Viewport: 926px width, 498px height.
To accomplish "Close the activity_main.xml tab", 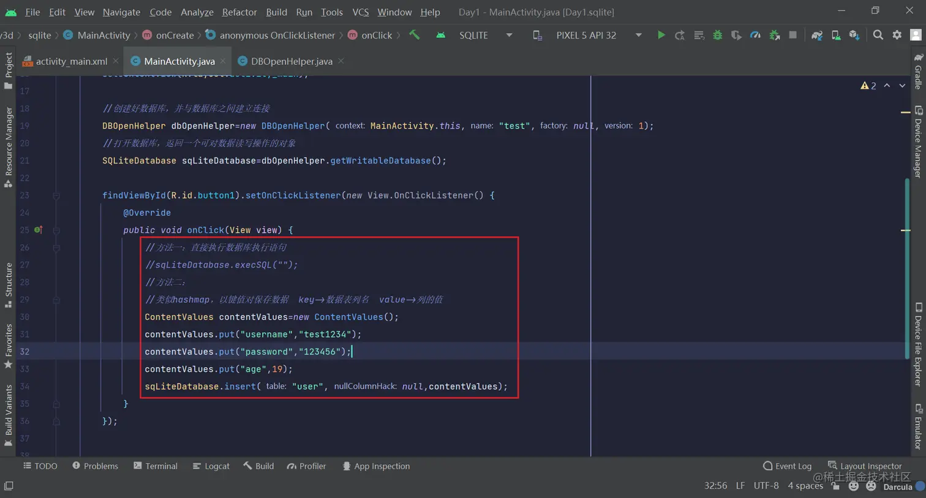I will (x=116, y=61).
